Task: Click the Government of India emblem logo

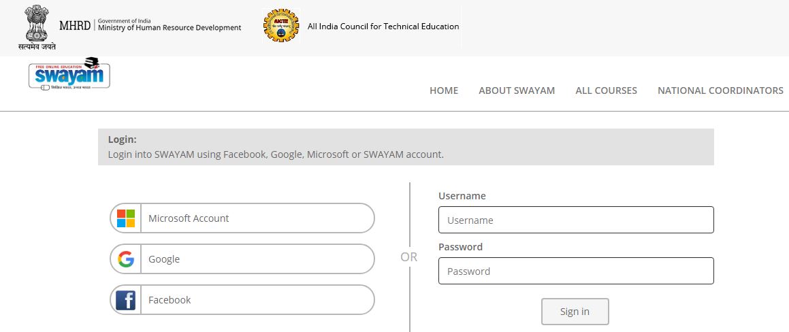Action: pyautogui.click(x=36, y=27)
